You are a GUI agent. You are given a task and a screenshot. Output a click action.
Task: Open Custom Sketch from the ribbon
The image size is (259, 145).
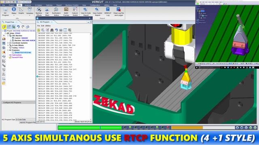tap(75, 12)
